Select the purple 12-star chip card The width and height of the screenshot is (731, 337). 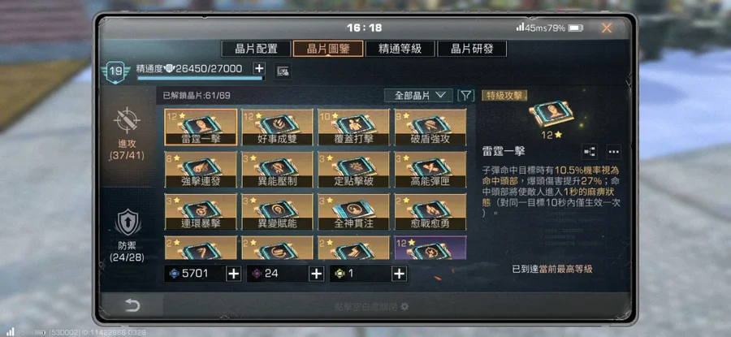click(430, 248)
